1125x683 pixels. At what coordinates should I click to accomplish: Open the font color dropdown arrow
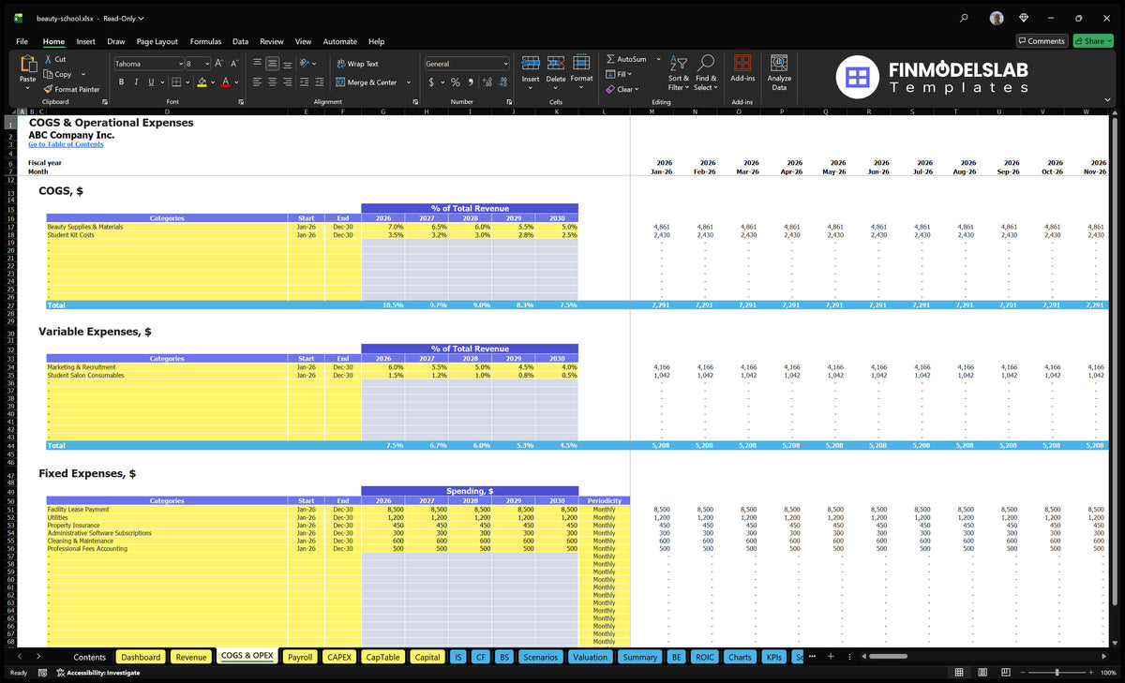click(x=236, y=82)
